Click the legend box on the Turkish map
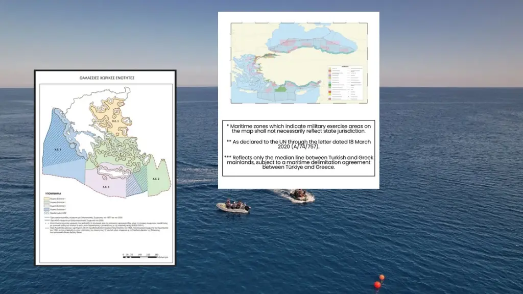This screenshot has height=294, width=523. point(345,83)
